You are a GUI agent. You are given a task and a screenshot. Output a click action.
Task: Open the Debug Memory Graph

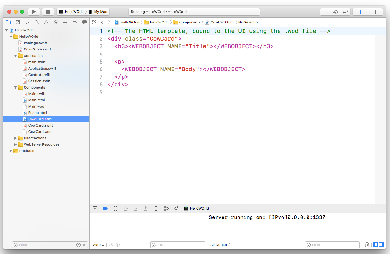[x=166, y=208]
